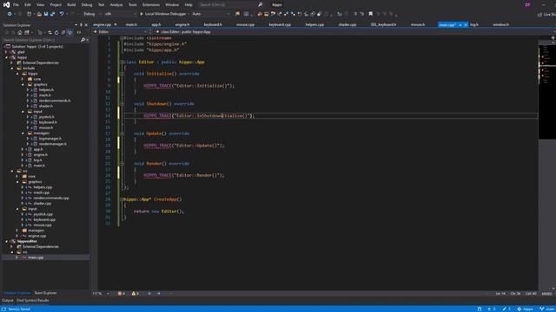Switch to the engine.cpp tab
The width and height of the screenshot is (556, 312).
coord(103,25)
